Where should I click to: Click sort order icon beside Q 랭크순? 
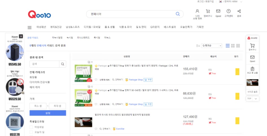(198, 46)
